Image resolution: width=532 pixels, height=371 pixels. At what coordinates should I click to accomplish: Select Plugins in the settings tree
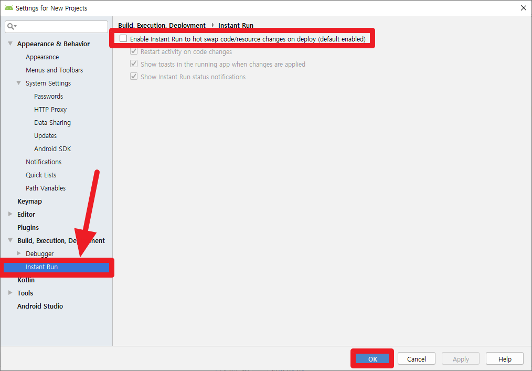[28, 227]
